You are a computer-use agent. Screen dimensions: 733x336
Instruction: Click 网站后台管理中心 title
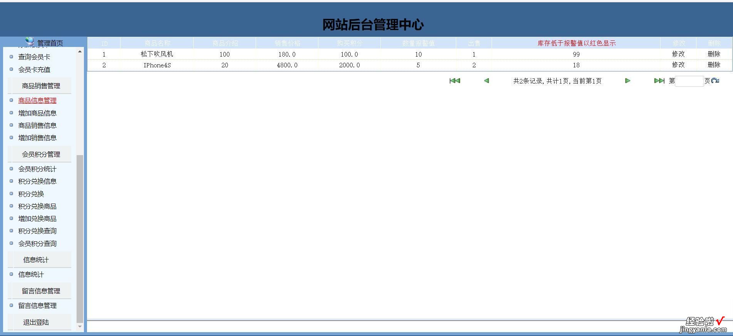pos(373,25)
